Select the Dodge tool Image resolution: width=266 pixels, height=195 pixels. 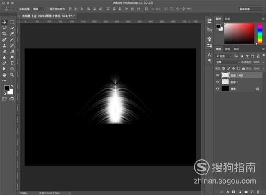[12, 57]
